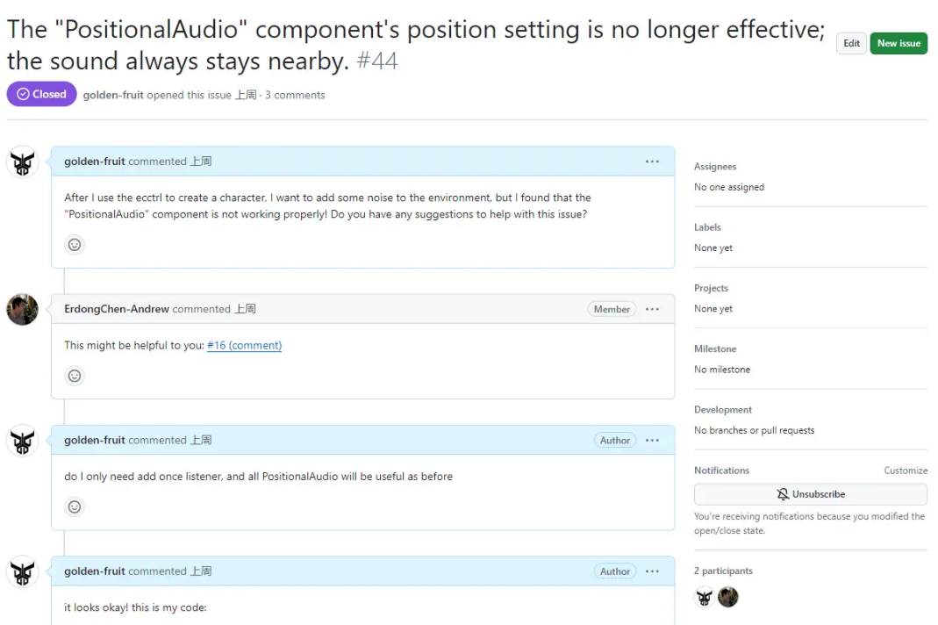Viewport: 938px width, 625px height.
Task: Open options menu on ErdongChen-Andrew's comment
Action: coord(652,310)
